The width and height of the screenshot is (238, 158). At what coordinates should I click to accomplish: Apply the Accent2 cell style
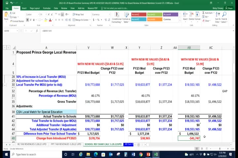coord(139,14)
